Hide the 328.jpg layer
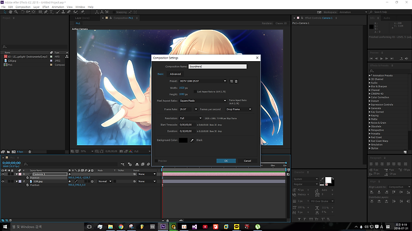This screenshot has width=412, height=231. tap(3, 181)
